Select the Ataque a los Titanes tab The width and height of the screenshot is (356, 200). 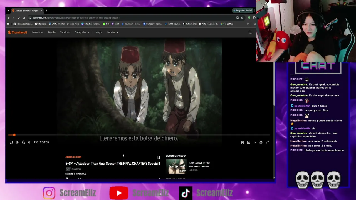[x=27, y=11]
